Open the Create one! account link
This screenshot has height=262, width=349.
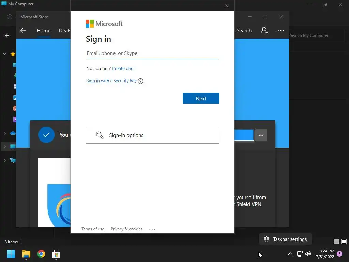(123, 68)
